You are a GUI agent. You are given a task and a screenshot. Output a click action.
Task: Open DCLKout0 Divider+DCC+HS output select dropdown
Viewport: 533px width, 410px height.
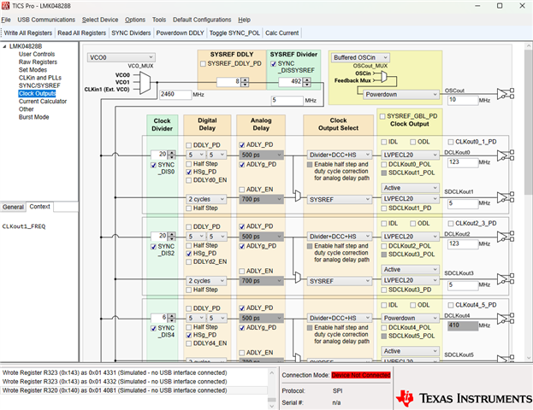click(340, 155)
